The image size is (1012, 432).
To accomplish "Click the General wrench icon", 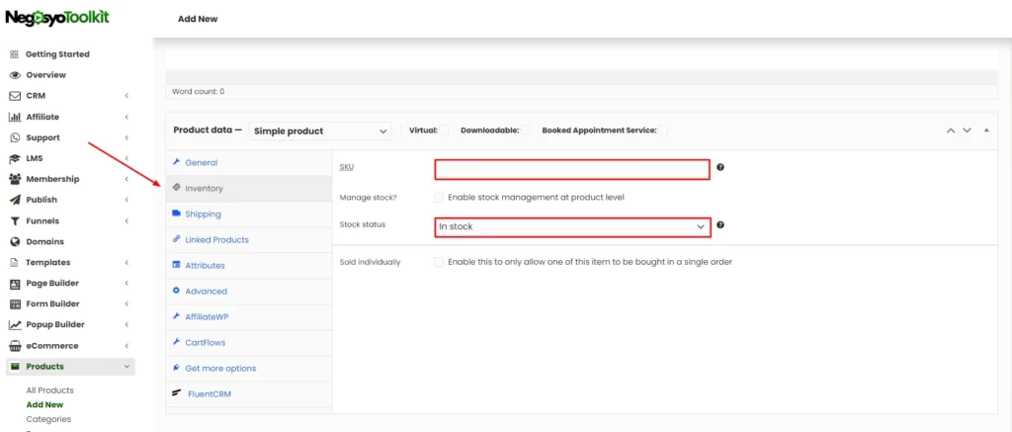I will 176,162.
